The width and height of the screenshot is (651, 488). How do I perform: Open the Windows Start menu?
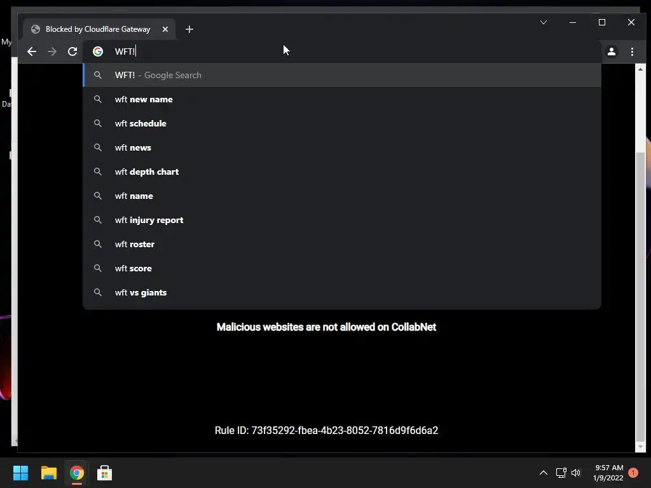[x=20, y=473]
